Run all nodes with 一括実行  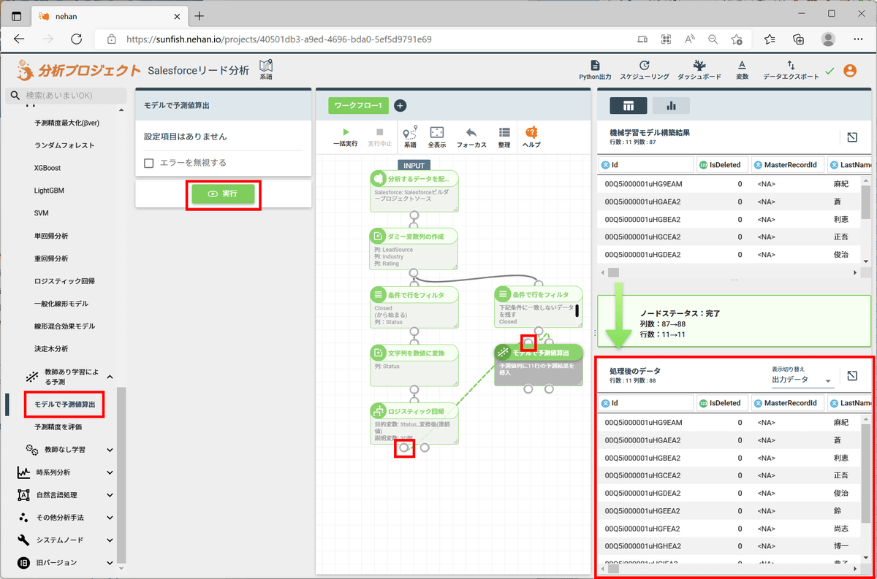point(345,137)
